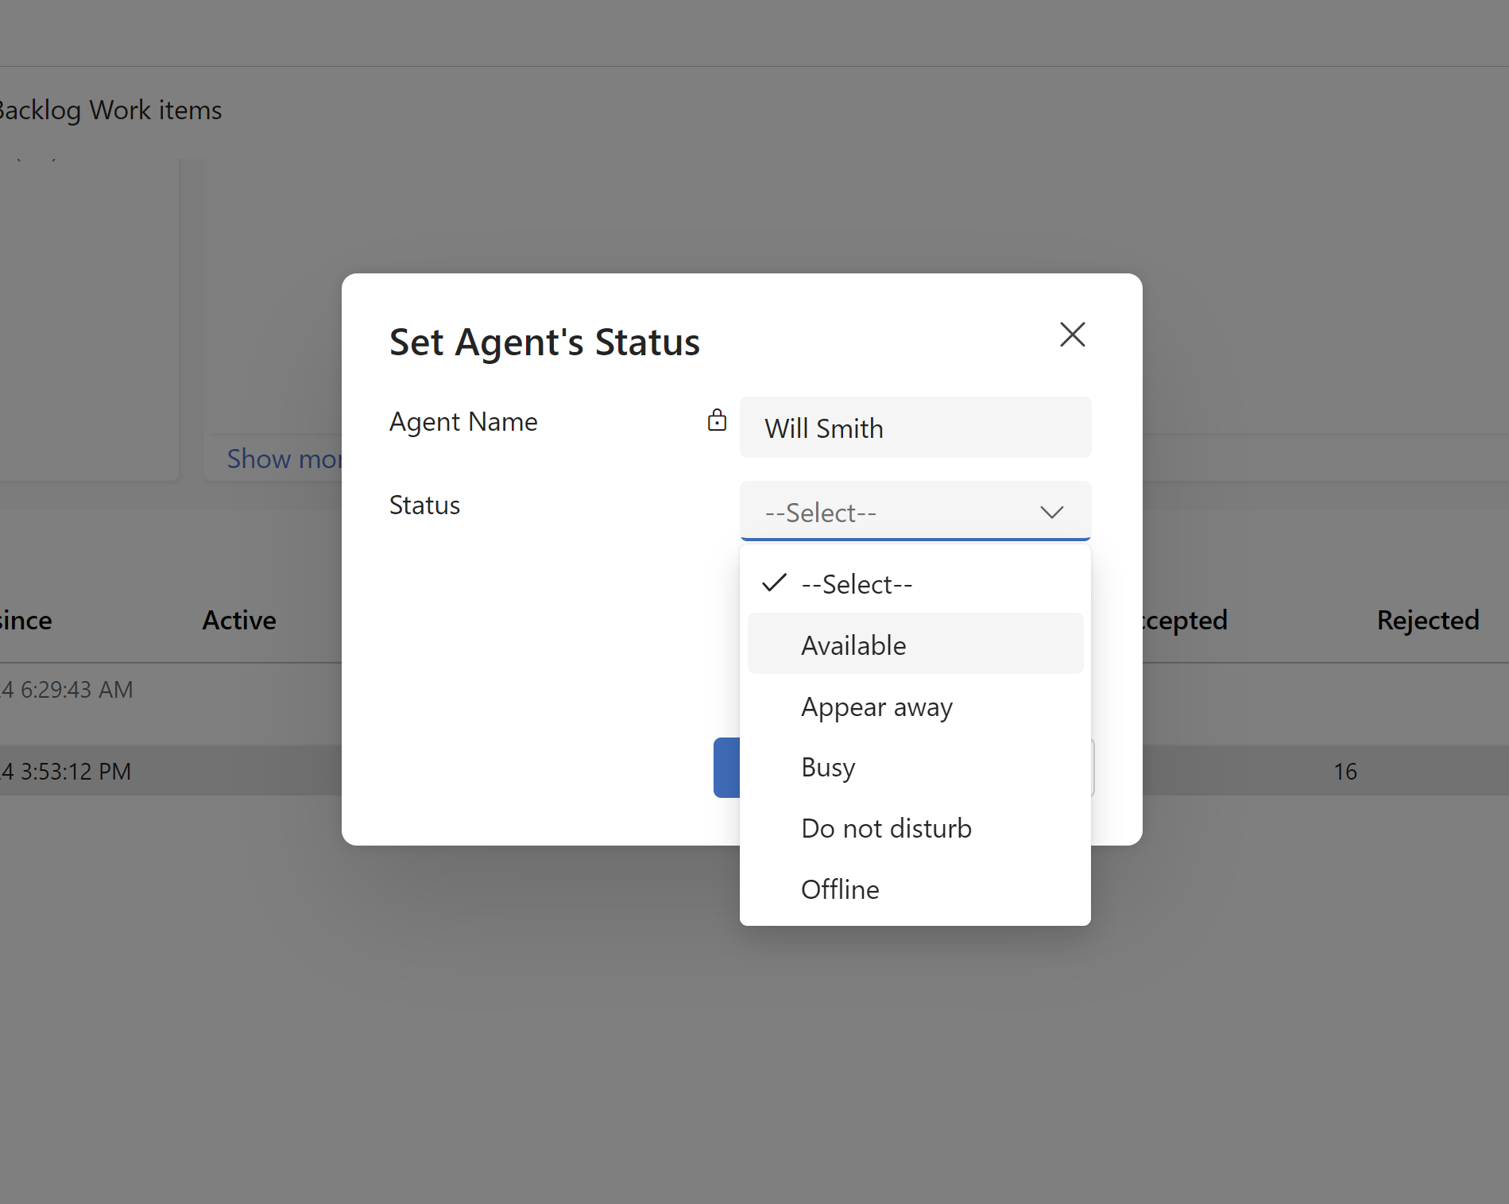Choose Available from the status list

tap(915, 644)
